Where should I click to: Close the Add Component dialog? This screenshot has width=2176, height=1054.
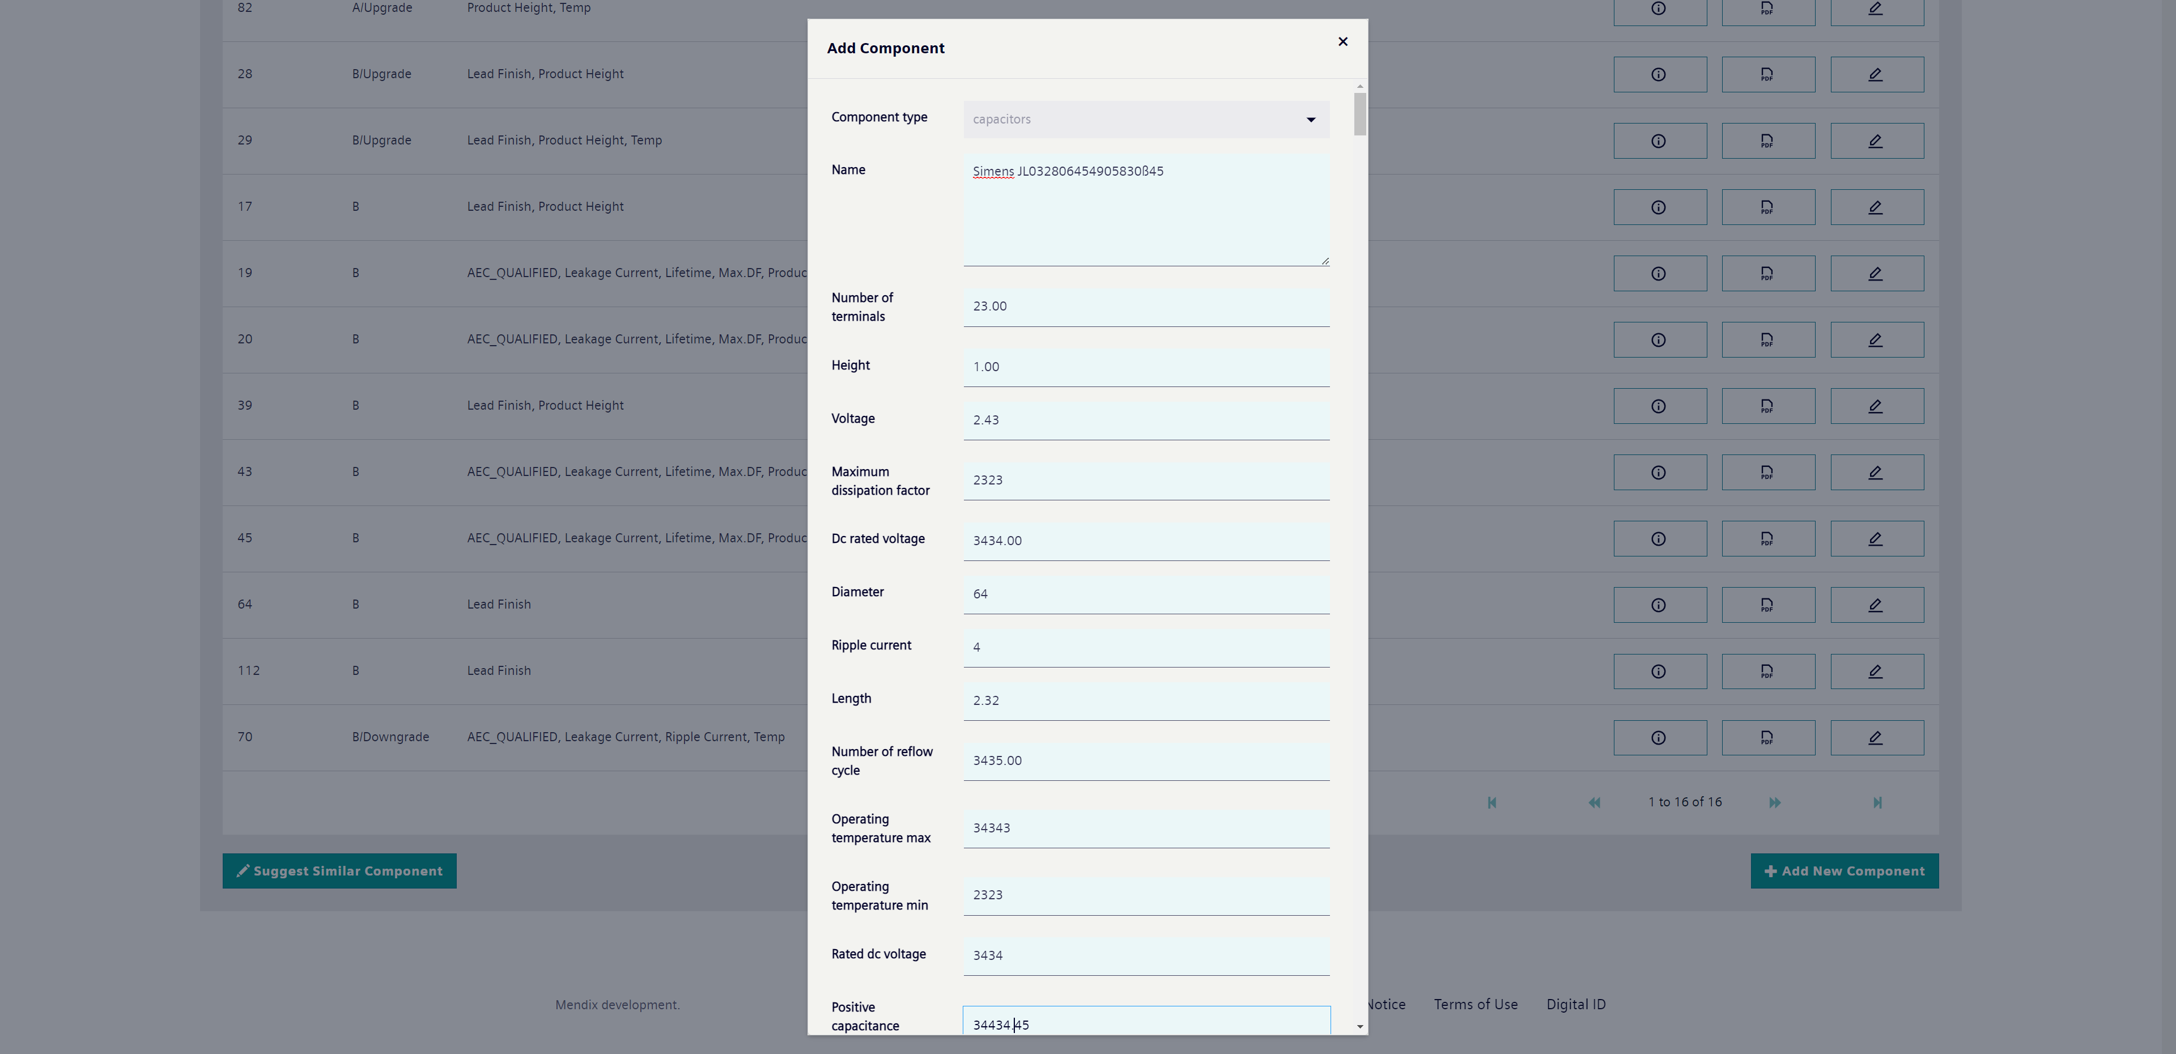[1342, 41]
